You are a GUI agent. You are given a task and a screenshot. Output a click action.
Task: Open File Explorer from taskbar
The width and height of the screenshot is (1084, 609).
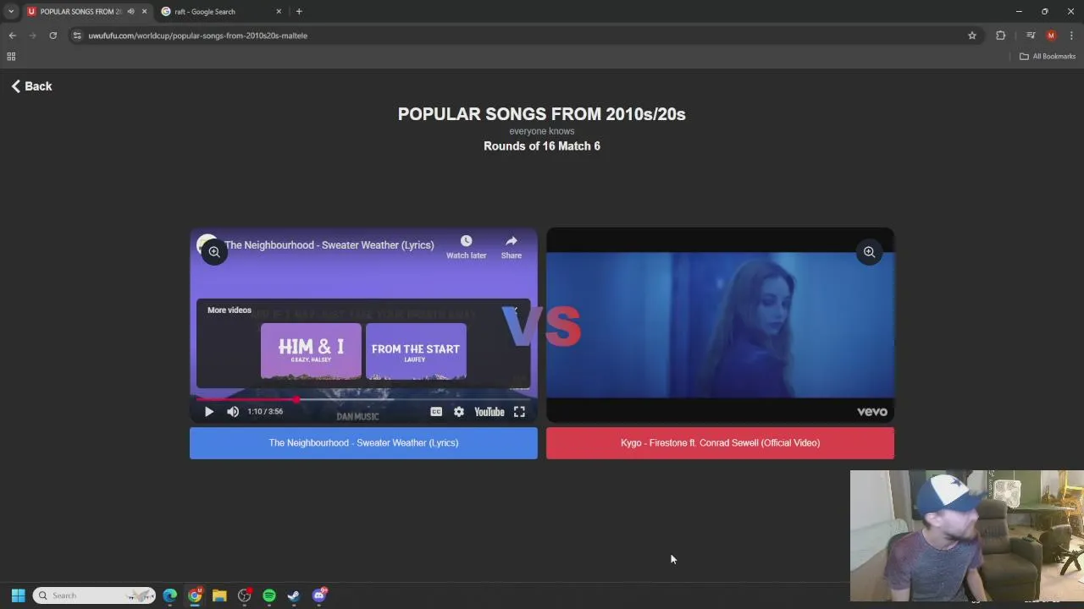[219, 595]
